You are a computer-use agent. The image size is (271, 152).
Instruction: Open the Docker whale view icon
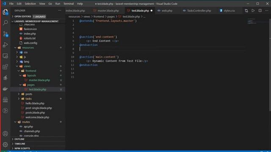[x=5, y=89]
